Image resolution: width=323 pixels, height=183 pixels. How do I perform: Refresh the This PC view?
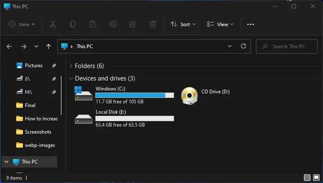[x=243, y=46]
